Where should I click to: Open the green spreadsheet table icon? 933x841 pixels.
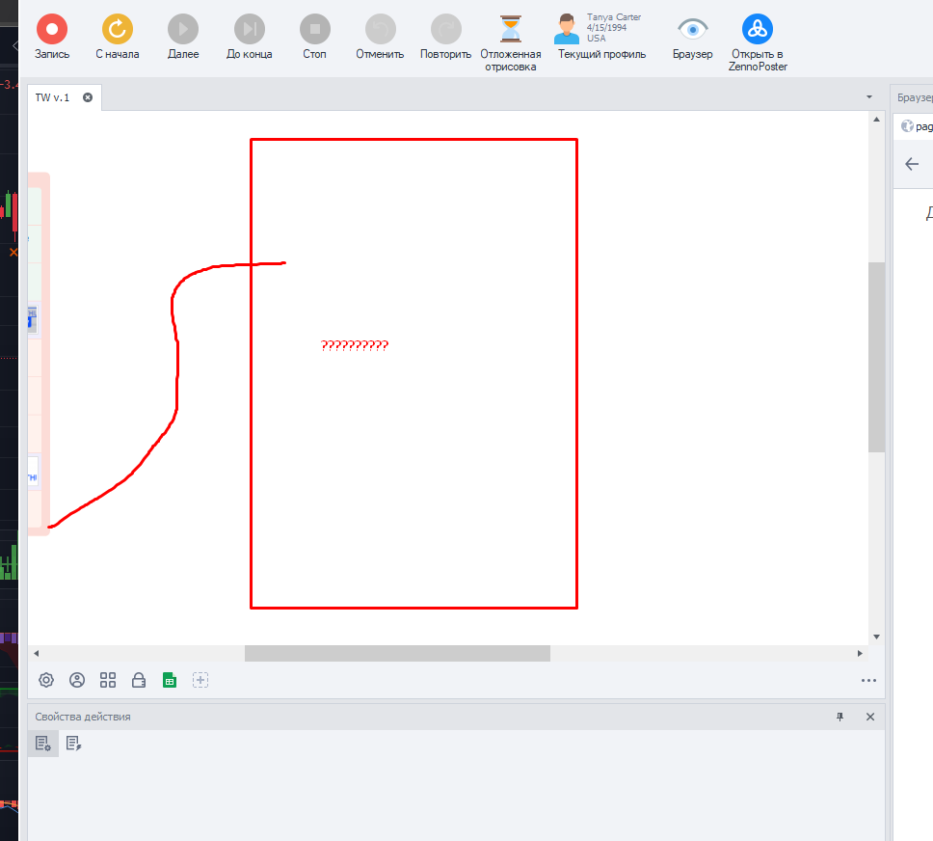click(x=170, y=680)
